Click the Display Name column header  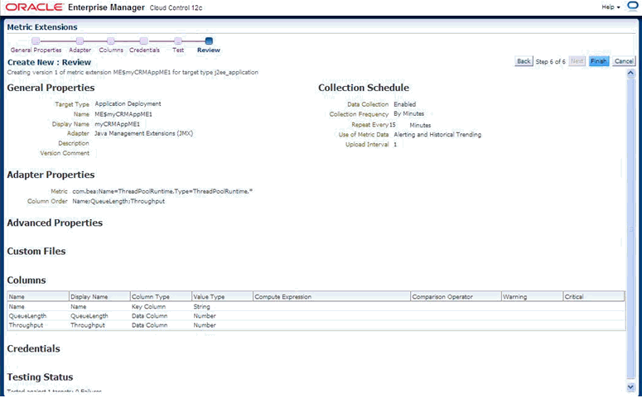99,296
